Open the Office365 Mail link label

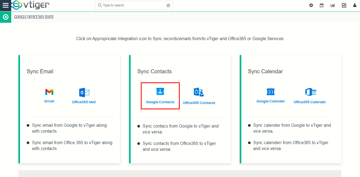tap(84, 102)
